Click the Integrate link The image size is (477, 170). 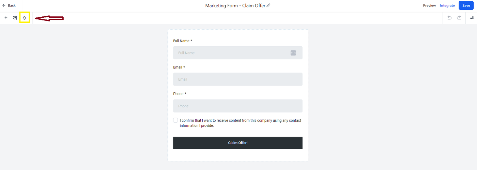coord(447,5)
